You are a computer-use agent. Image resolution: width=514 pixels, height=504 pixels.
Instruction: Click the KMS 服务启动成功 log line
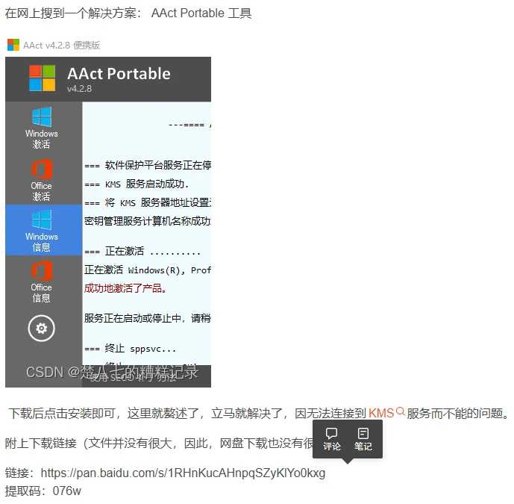[x=137, y=184]
